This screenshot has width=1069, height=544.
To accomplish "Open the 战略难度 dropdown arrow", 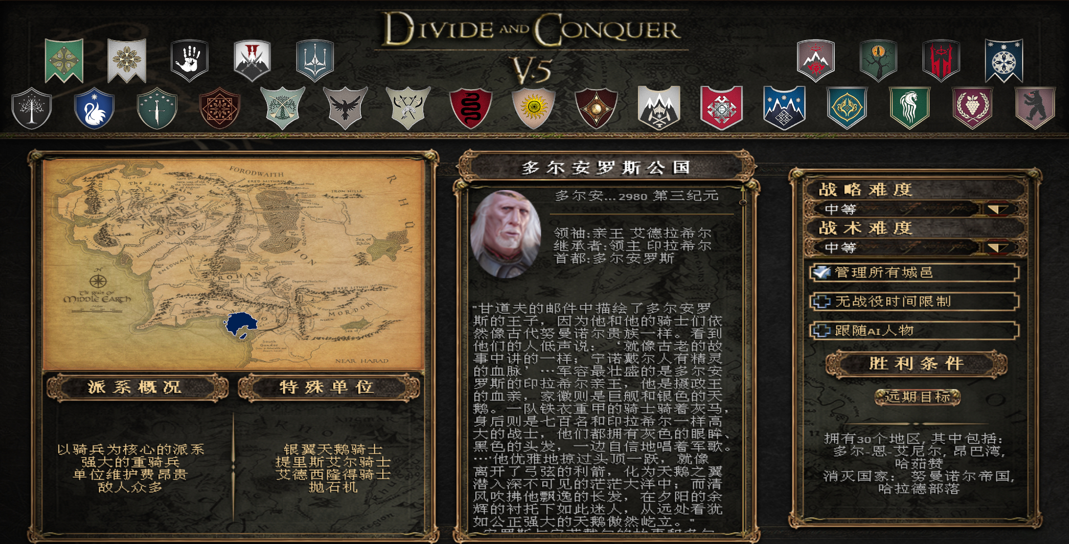I will click(x=998, y=210).
